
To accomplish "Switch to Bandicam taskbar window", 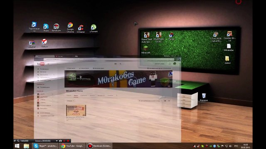I will pyautogui.click(x=99, y=146).
